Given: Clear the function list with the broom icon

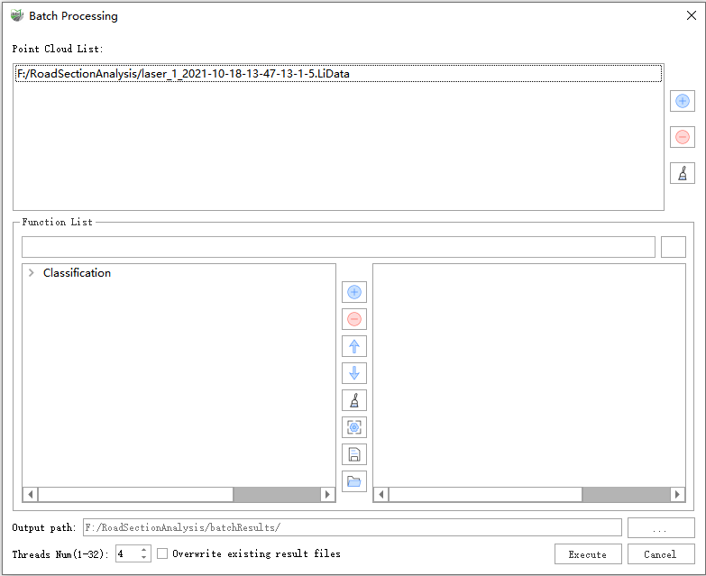Looking at the screenshot, I should click(354, 400).
